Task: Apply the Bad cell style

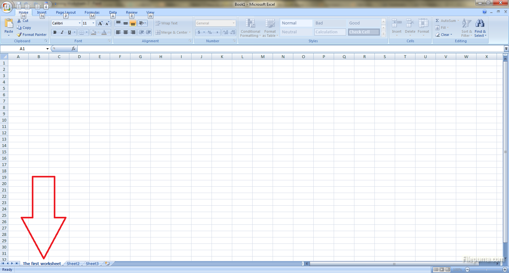Action: (330, 23)
